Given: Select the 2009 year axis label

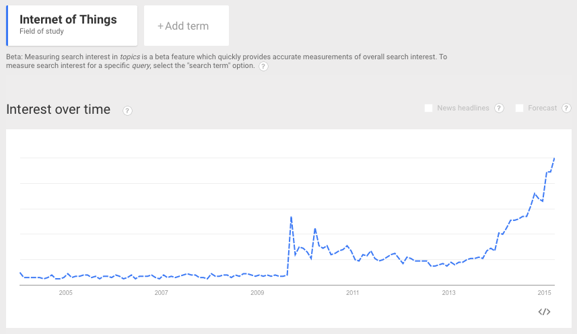Looking at the screenshot, I should tap(257, 293).
